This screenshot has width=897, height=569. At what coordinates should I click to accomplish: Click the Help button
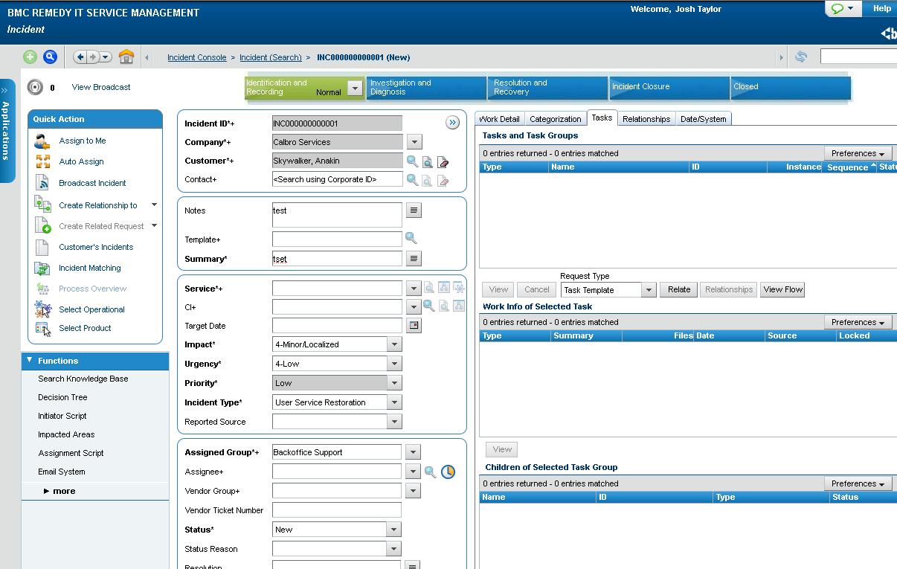click(x=881, y=9)
